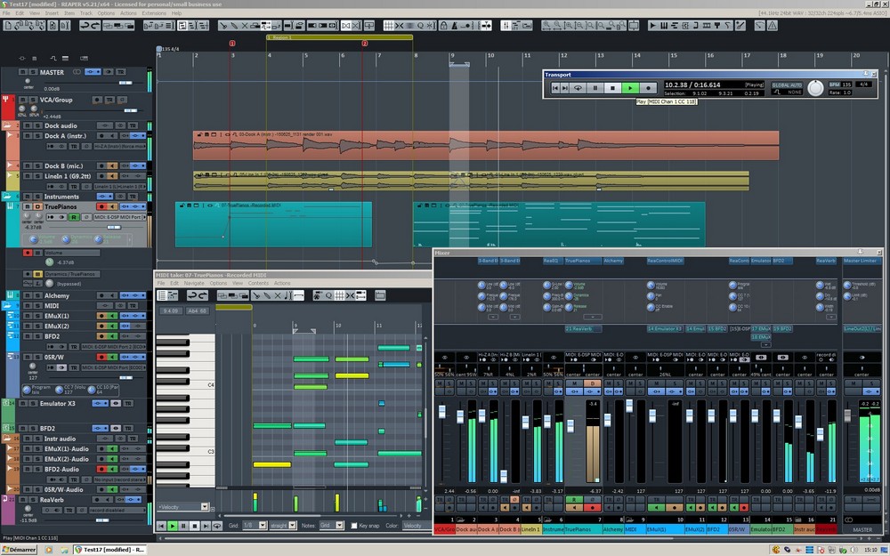Screen dimensions: 890x556
Task: Collapse the Instr audio folder track
Action: (7, 439)
